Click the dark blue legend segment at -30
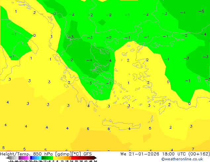210x162 pixels. click(31, 158)
